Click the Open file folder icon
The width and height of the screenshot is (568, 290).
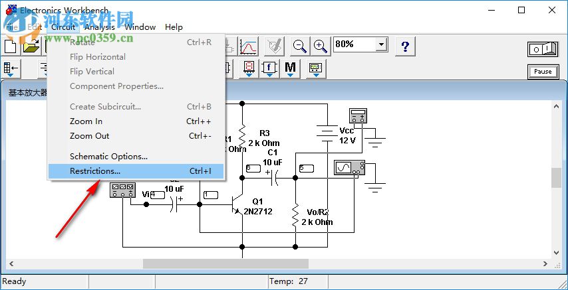32,46
